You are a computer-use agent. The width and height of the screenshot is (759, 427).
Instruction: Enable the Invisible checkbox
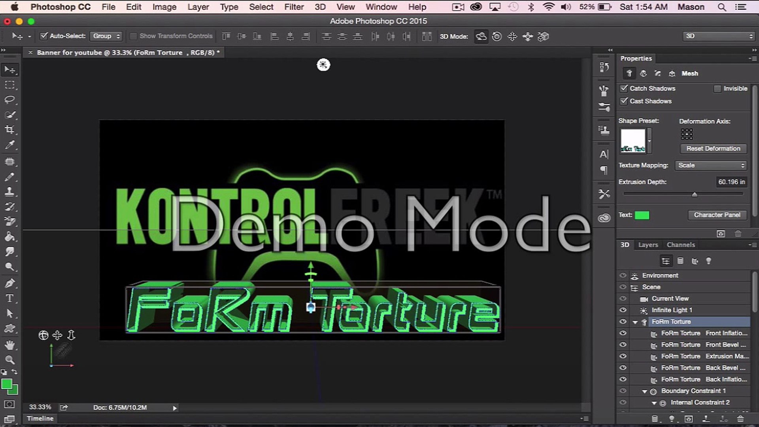[x=717, y=89]
